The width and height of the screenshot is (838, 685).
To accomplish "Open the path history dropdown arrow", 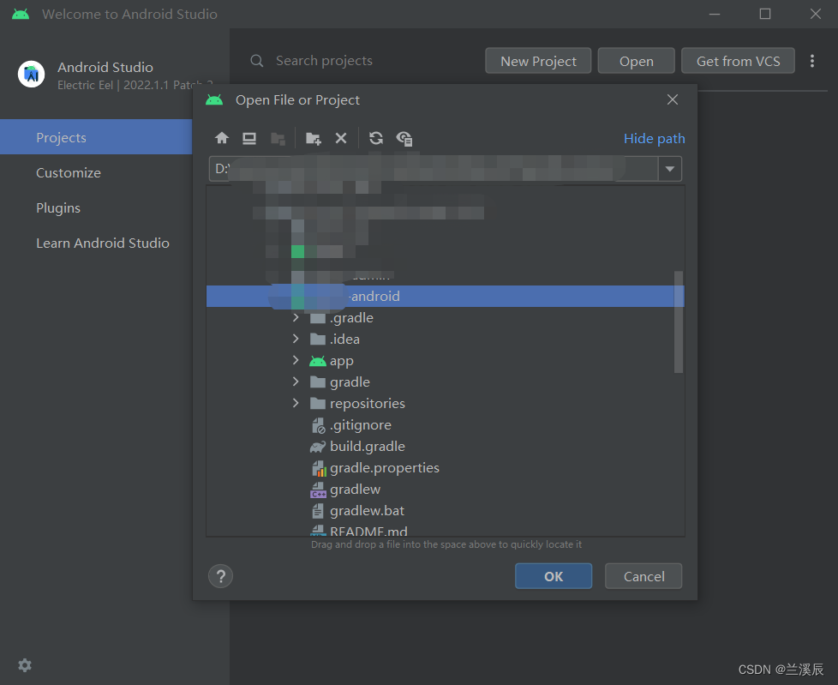I will tap(670, 169).
